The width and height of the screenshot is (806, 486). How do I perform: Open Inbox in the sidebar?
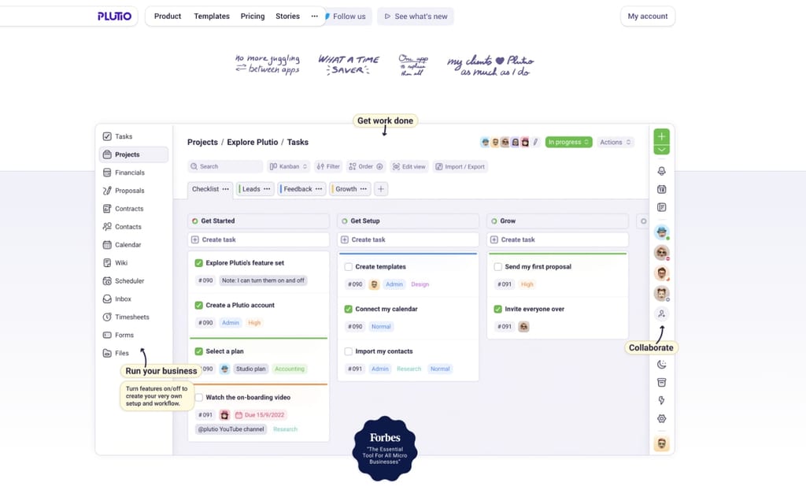point(116,299)
